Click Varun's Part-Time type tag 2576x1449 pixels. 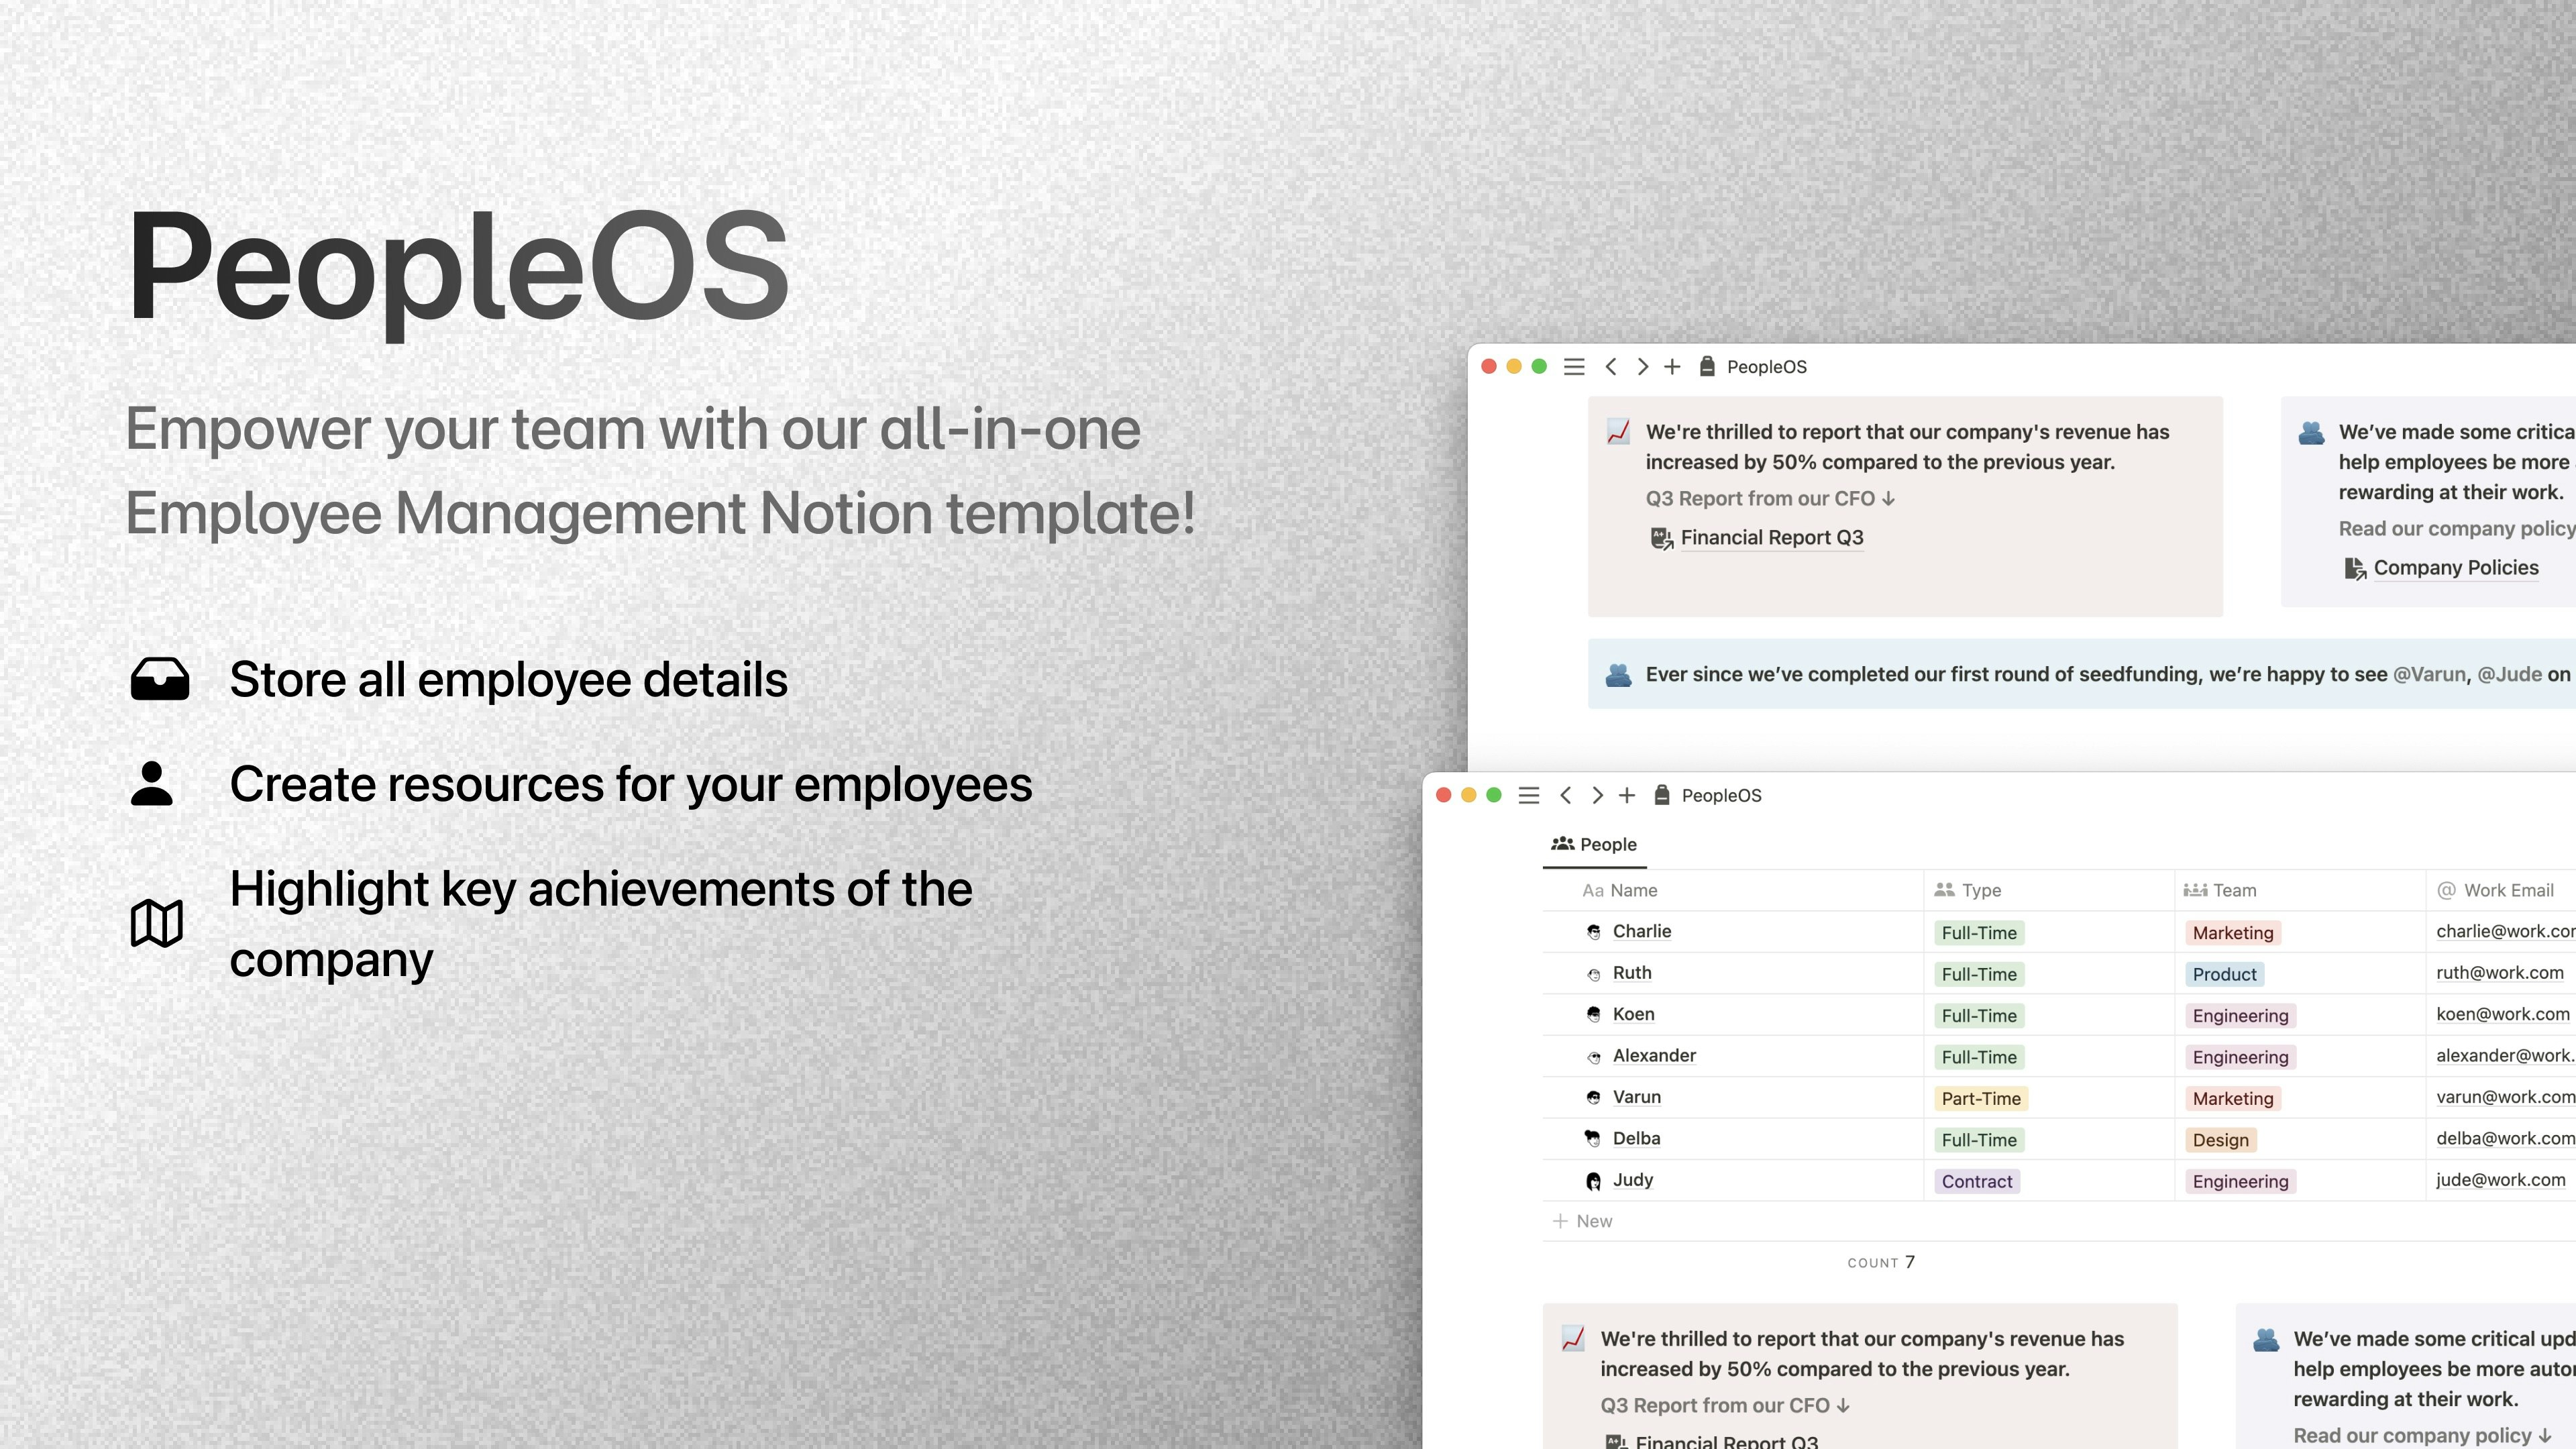[1981, 1099]
